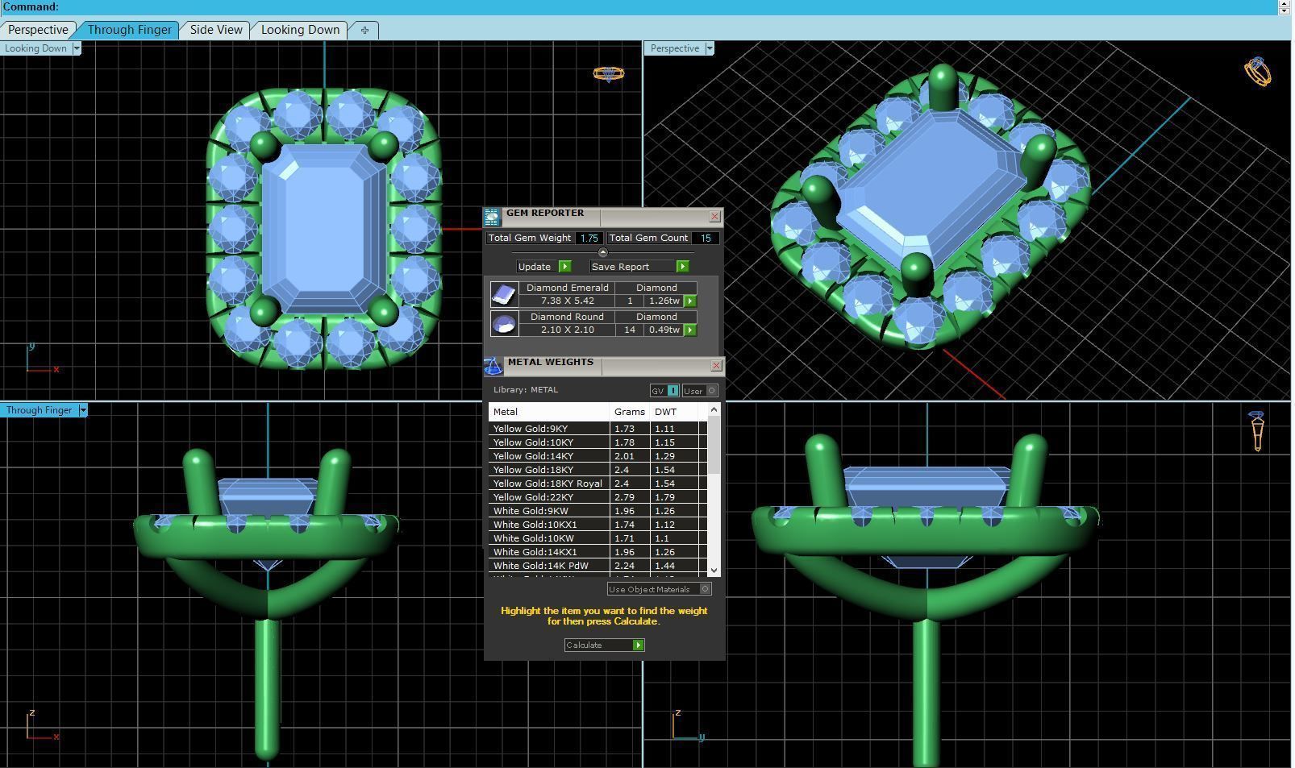Click the command line scroll arrows
Viewport: 1295px width, 768px height.
(1284, 7)
